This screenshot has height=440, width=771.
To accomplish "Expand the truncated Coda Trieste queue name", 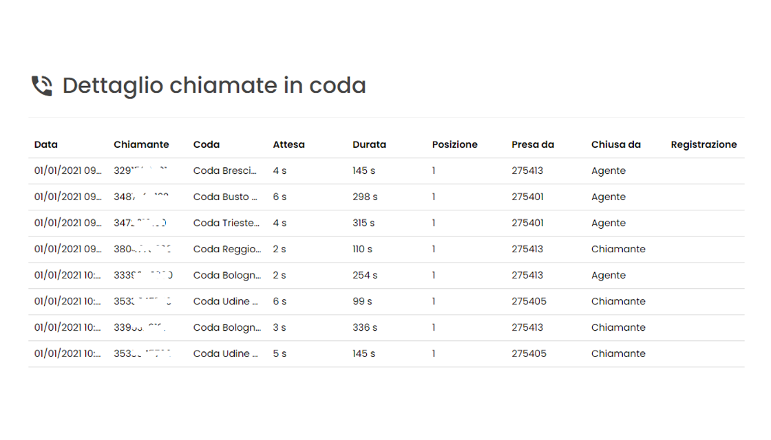I will point(226,223).
